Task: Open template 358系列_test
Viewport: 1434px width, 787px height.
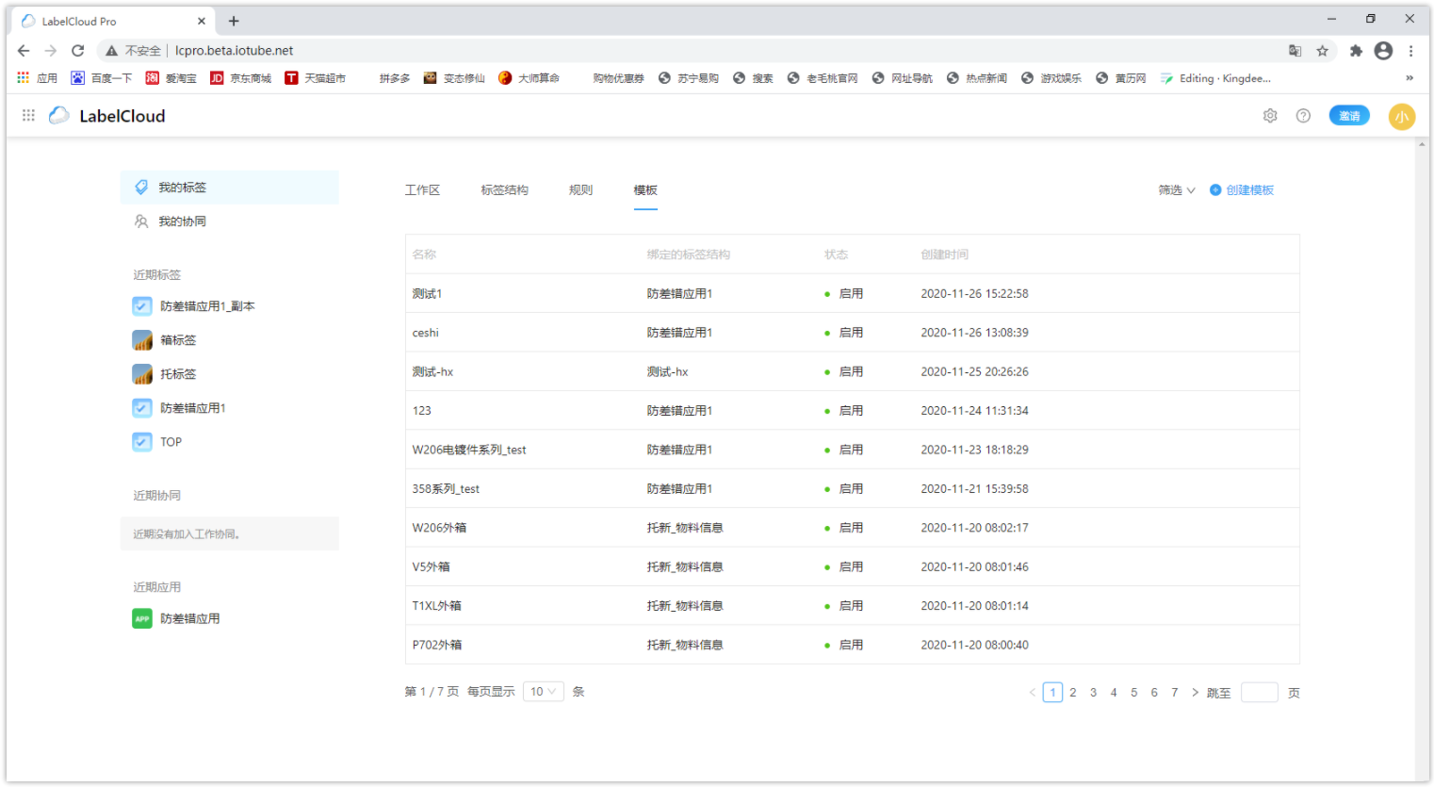Action: click(446, 489)
